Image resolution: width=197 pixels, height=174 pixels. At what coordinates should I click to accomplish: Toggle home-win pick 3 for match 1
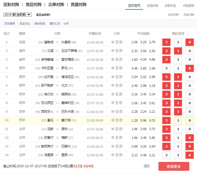coord(166,42)
